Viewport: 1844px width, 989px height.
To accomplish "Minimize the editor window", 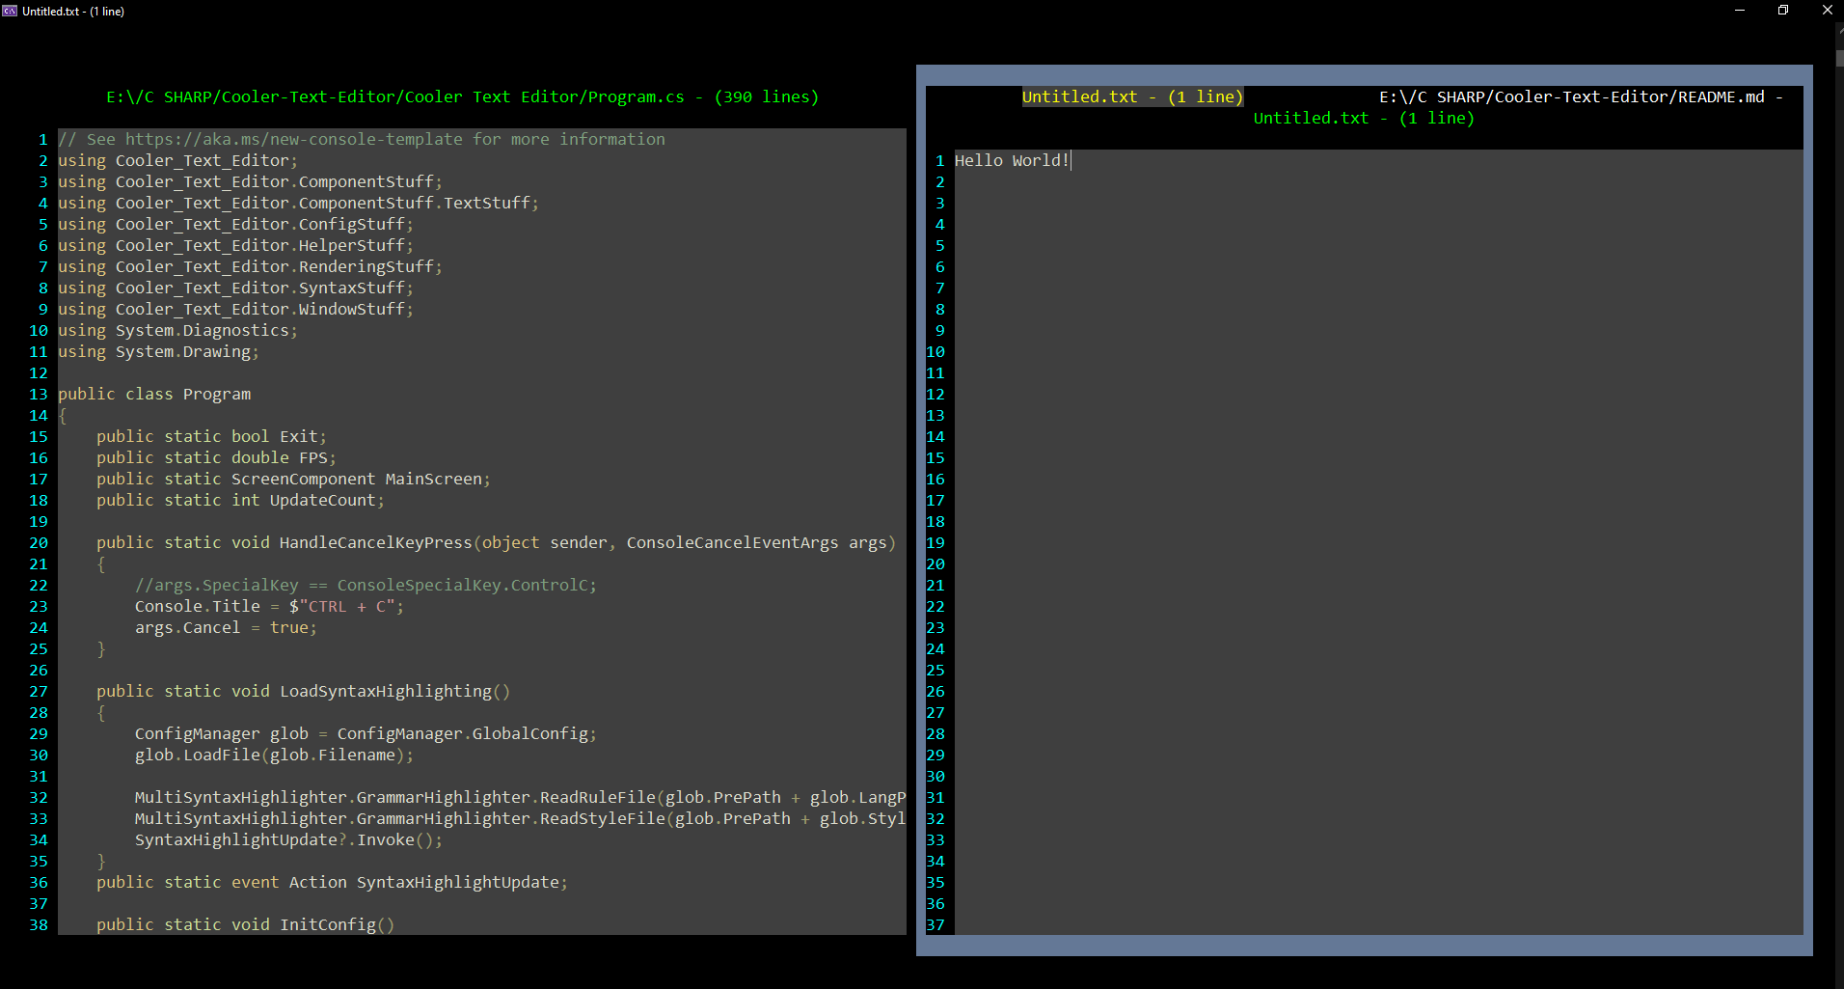I will [1739, 11].
